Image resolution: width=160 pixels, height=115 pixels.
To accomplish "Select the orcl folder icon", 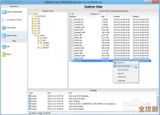I will 44,45.
